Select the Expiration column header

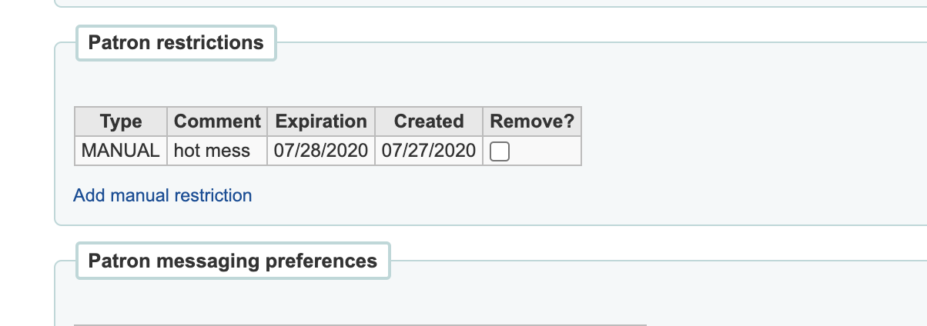(x=321, y=121)
